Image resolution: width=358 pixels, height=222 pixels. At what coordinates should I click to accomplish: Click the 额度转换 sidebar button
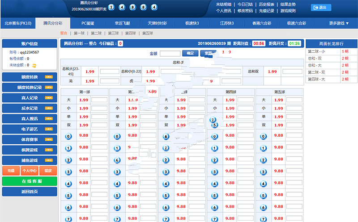tap(30, 77)
